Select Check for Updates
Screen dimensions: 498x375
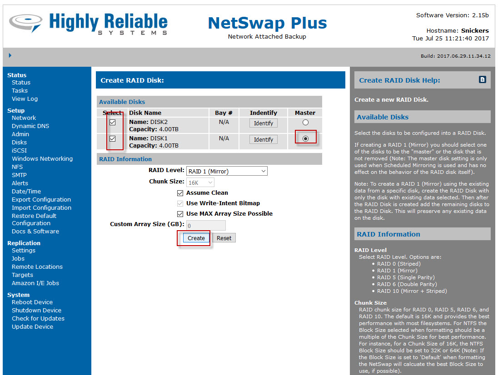coord(38,319)
